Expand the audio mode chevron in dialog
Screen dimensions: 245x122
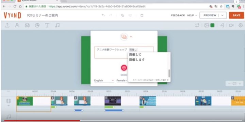point(131,37)
